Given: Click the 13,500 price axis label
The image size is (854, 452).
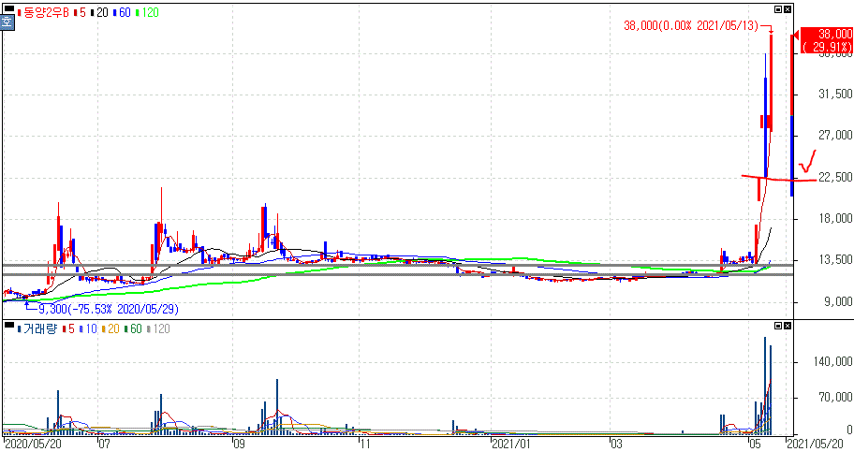Looking at the screenshot, I should point(835,260).
